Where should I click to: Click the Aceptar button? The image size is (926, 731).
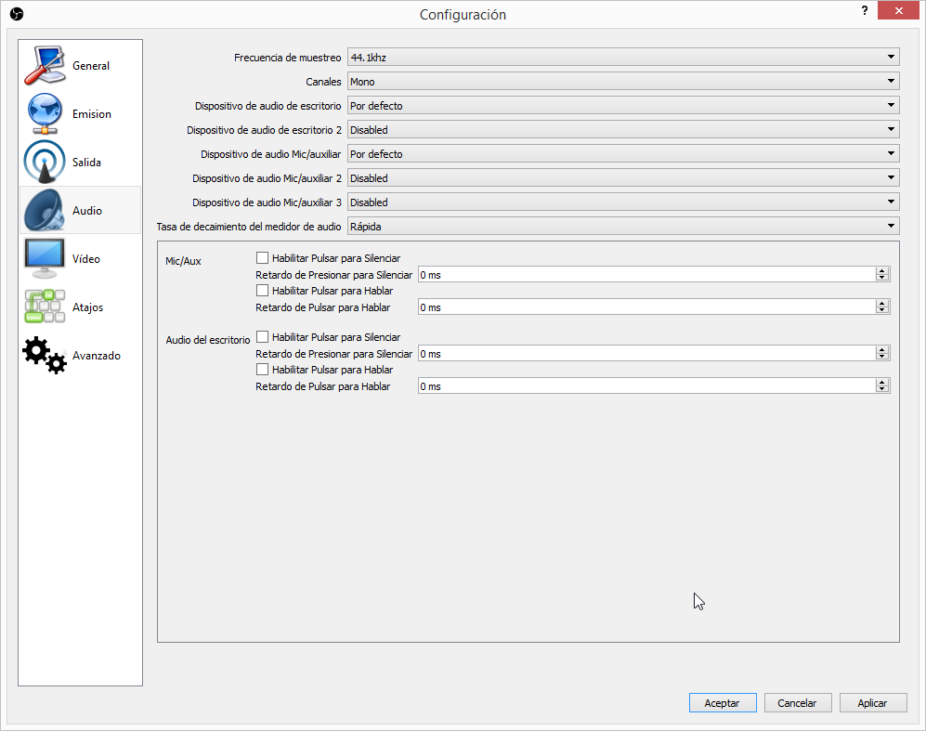(723, 702)
